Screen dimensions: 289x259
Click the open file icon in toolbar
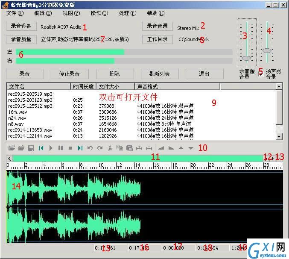(x=12, y=148)
